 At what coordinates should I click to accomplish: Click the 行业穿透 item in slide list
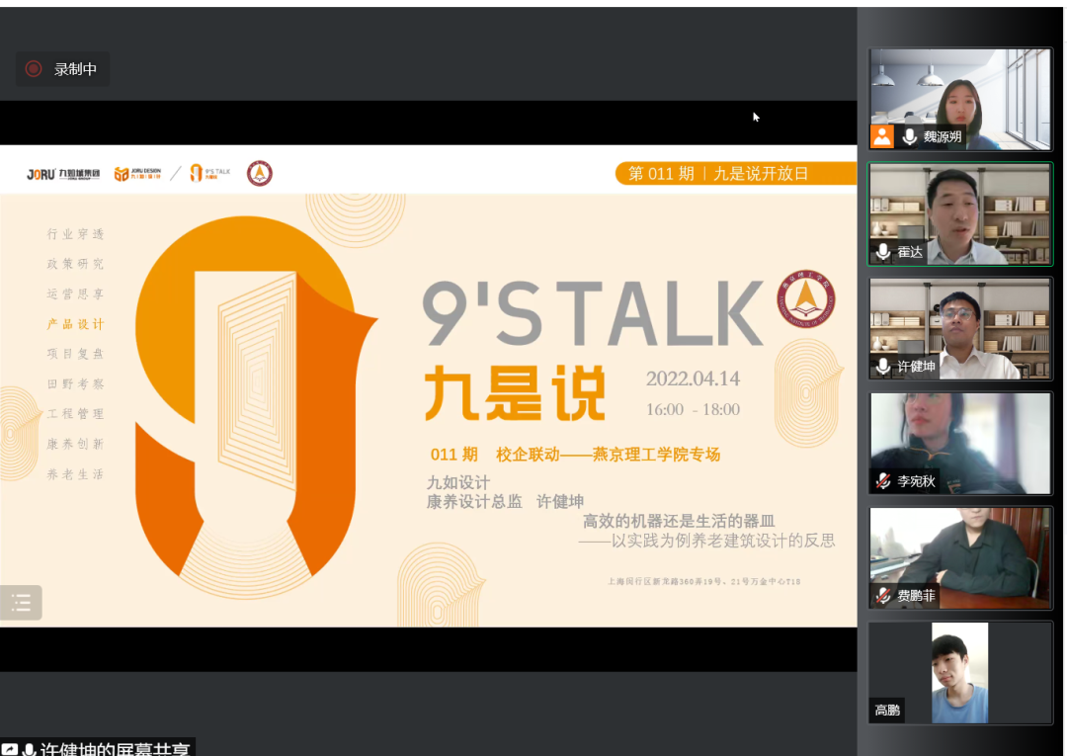pos(75,234)
